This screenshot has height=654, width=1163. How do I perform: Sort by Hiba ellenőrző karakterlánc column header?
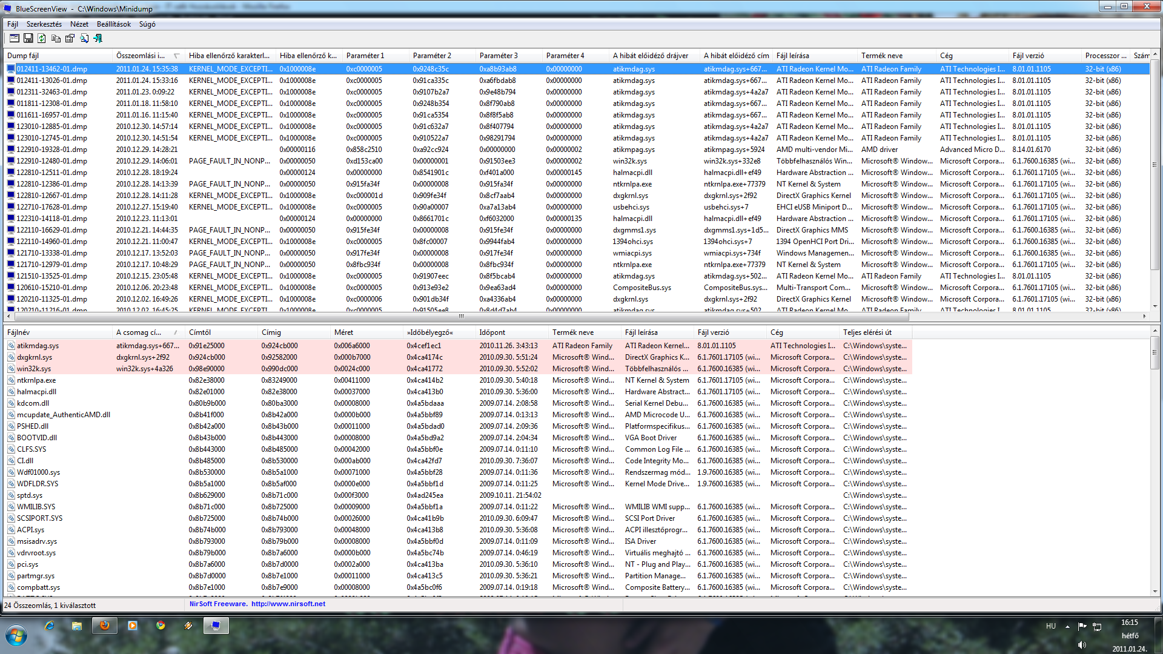click(231, 56)
